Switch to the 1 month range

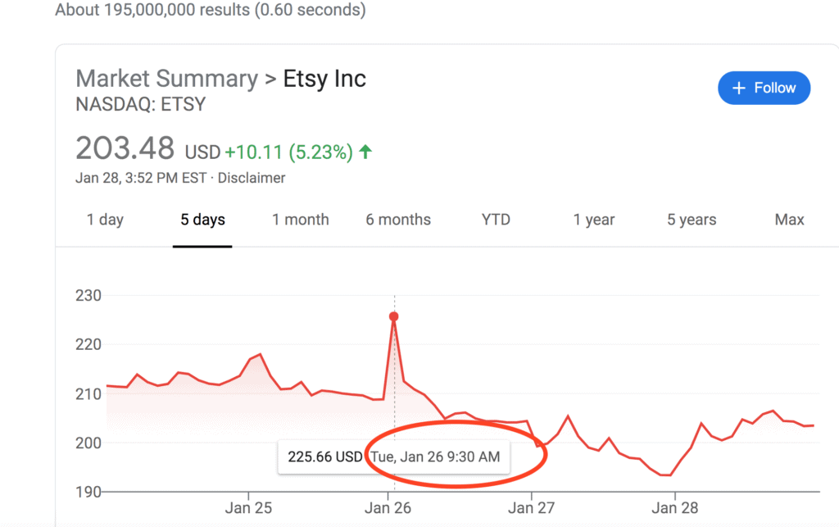coord(301,220)
